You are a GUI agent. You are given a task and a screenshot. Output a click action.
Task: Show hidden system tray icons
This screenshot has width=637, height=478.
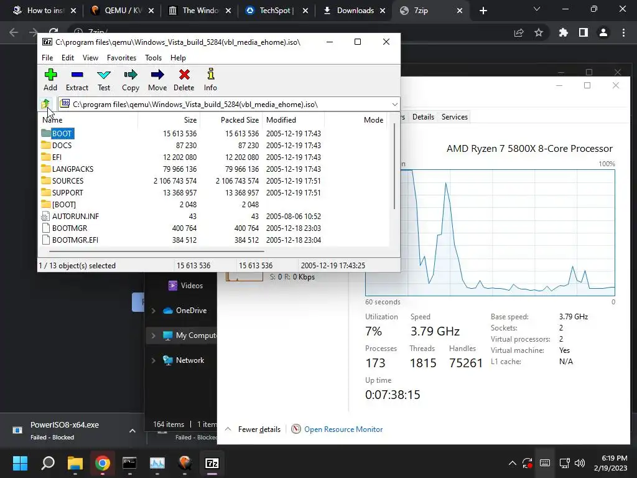click(513, 463)
